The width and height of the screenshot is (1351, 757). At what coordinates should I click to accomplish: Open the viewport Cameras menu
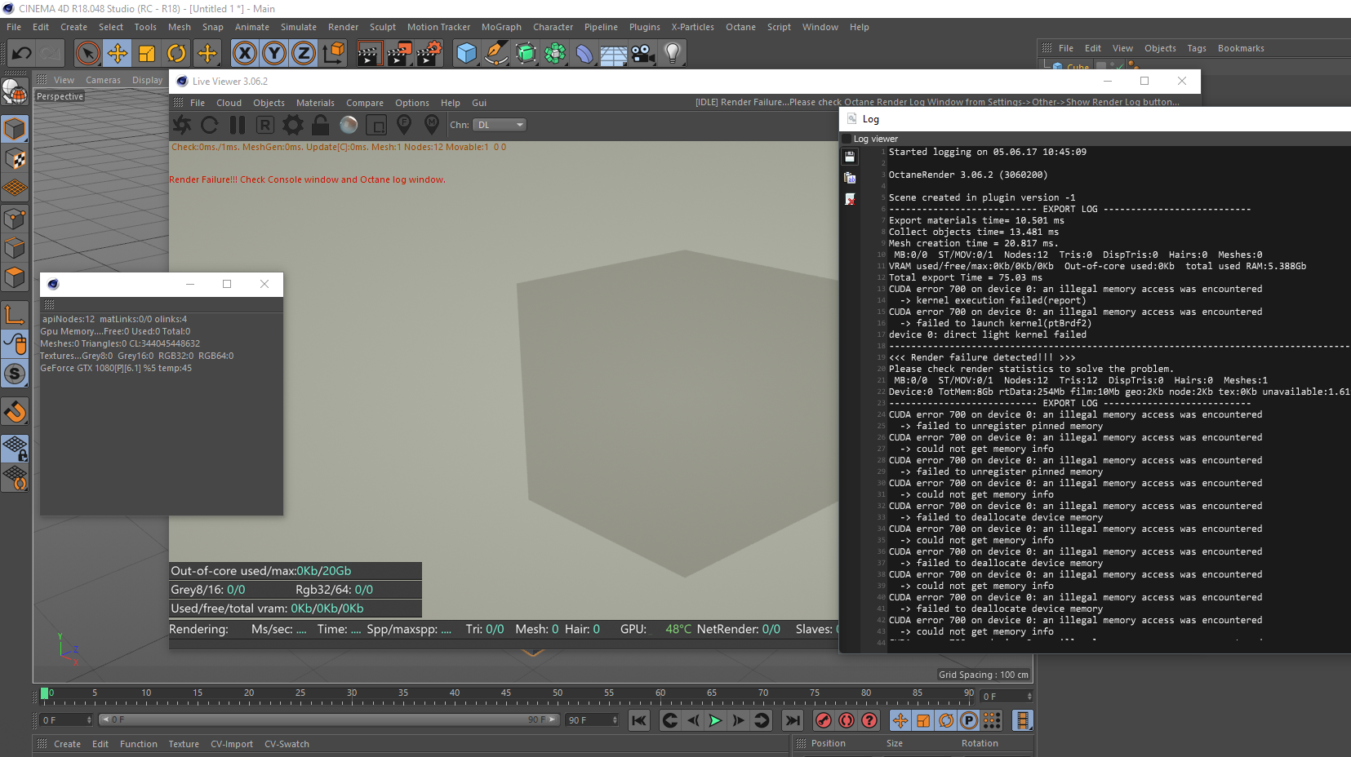click(103, 80)
